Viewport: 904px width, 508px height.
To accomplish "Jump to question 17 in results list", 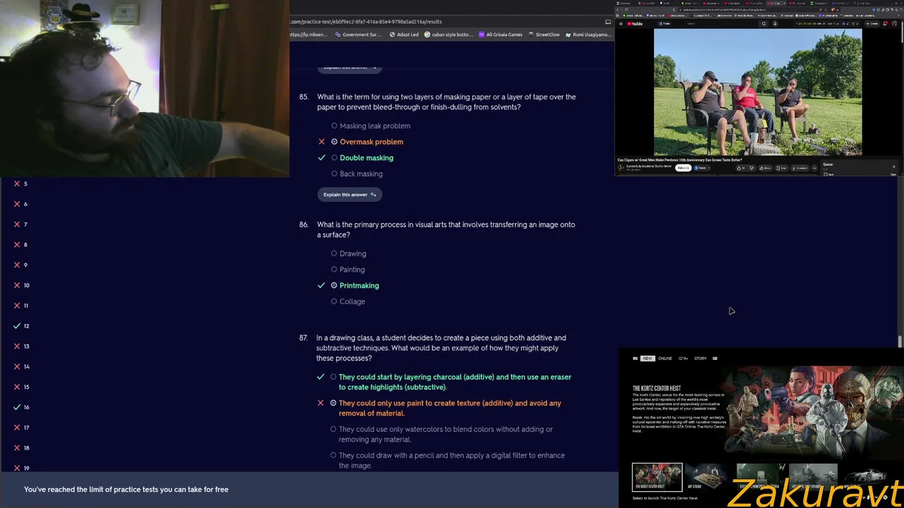I will coord(22,428).
